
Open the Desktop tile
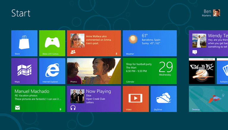pos(208,99)
